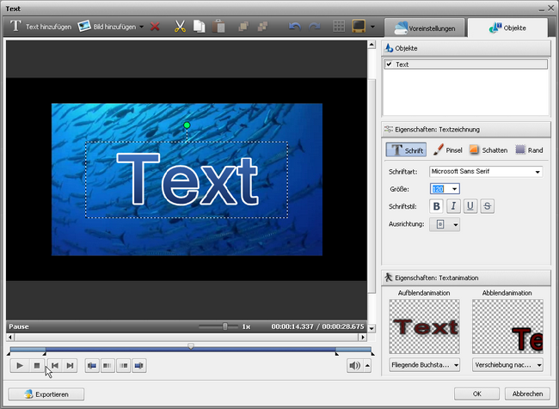Click the green rotation handle above text
This screenshot has height=409, width=559.
coord(187,125)
